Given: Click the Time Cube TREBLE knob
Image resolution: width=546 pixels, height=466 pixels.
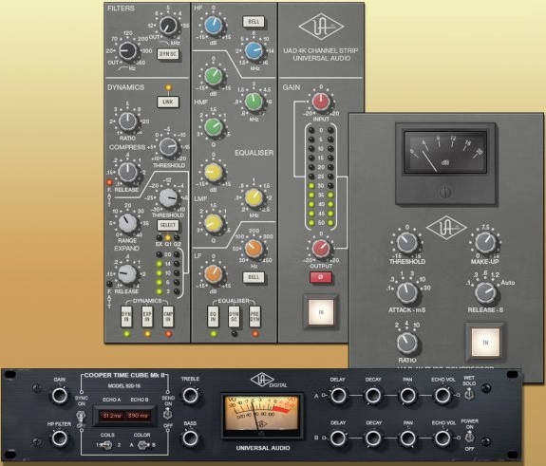Looking at the screenshot, I should pos(190,396).
